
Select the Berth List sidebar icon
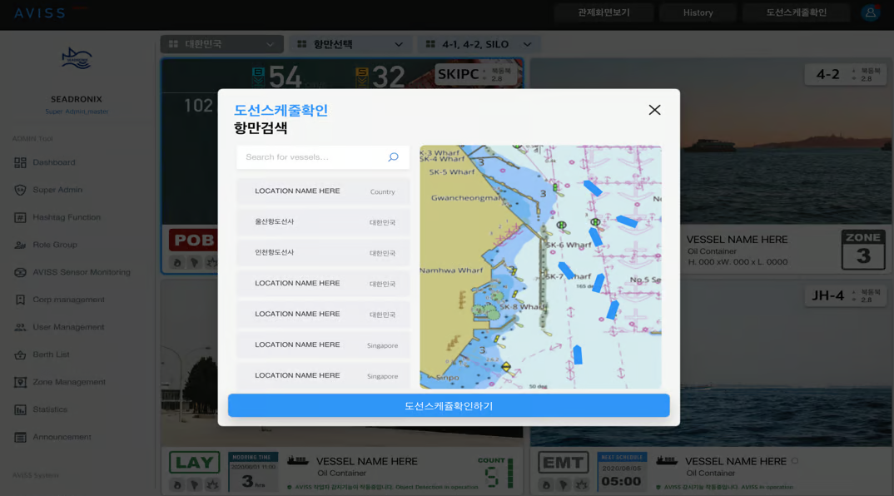tap(21, 355)
